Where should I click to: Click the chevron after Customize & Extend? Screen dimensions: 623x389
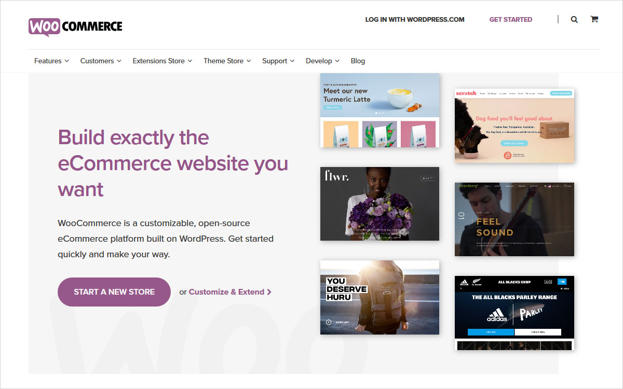point(269,292)
